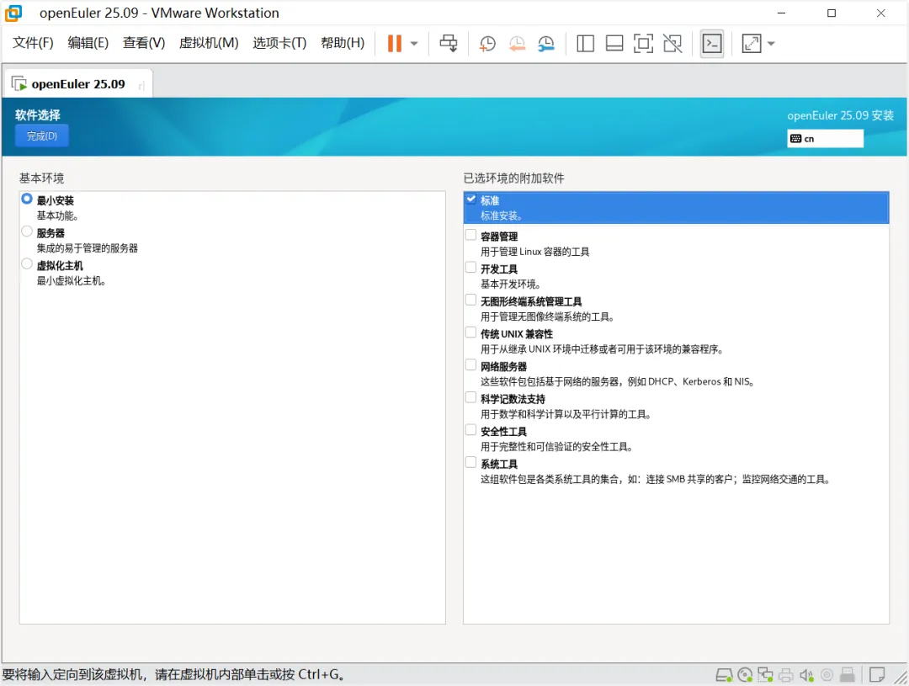Click the VM tab's green play page icon
This screenshot has height=686, width=909.
(x=19, y=84)
